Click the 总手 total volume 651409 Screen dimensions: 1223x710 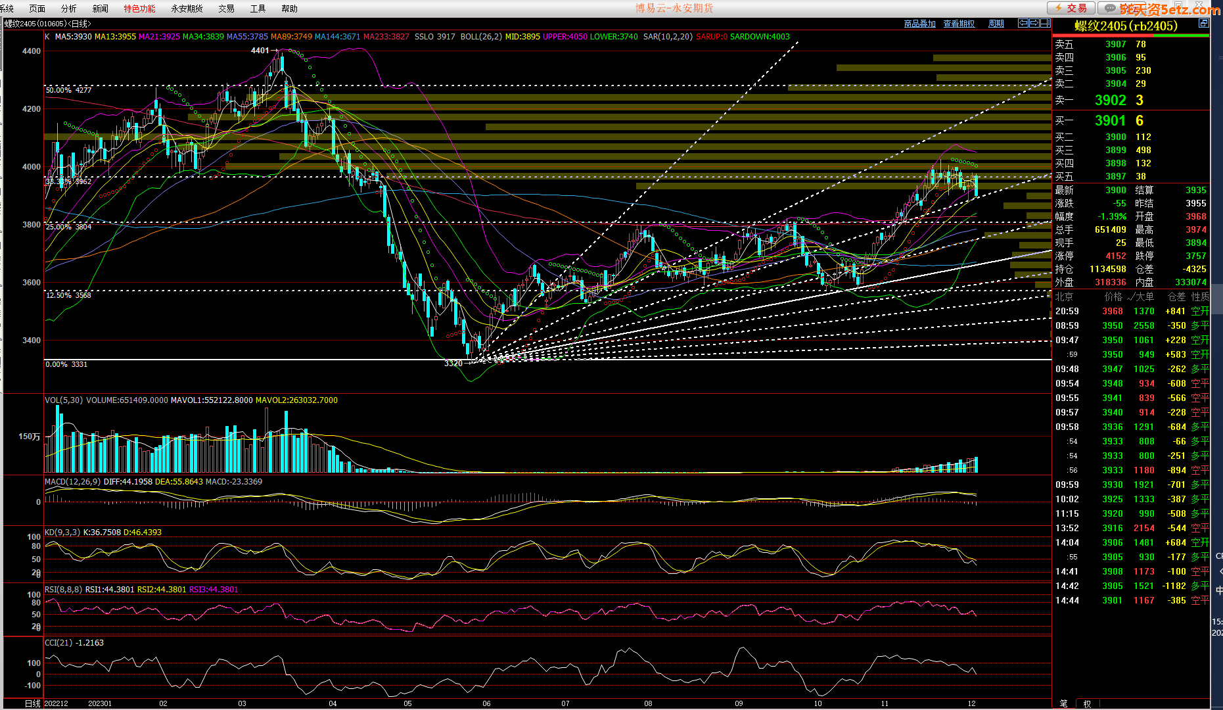[x=1111, y=229]
